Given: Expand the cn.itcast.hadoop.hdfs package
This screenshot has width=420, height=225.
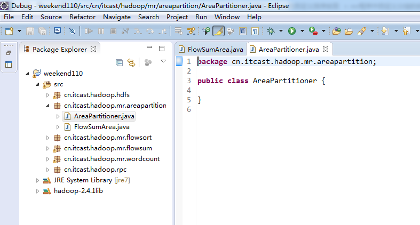Looking at the screenshot, I should (x=47, y=95).
